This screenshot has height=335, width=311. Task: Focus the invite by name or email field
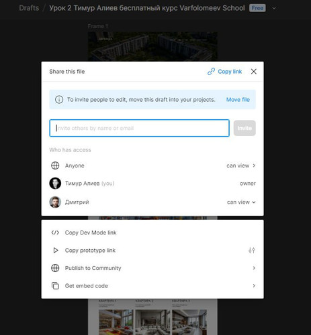[x=139, y=128]
